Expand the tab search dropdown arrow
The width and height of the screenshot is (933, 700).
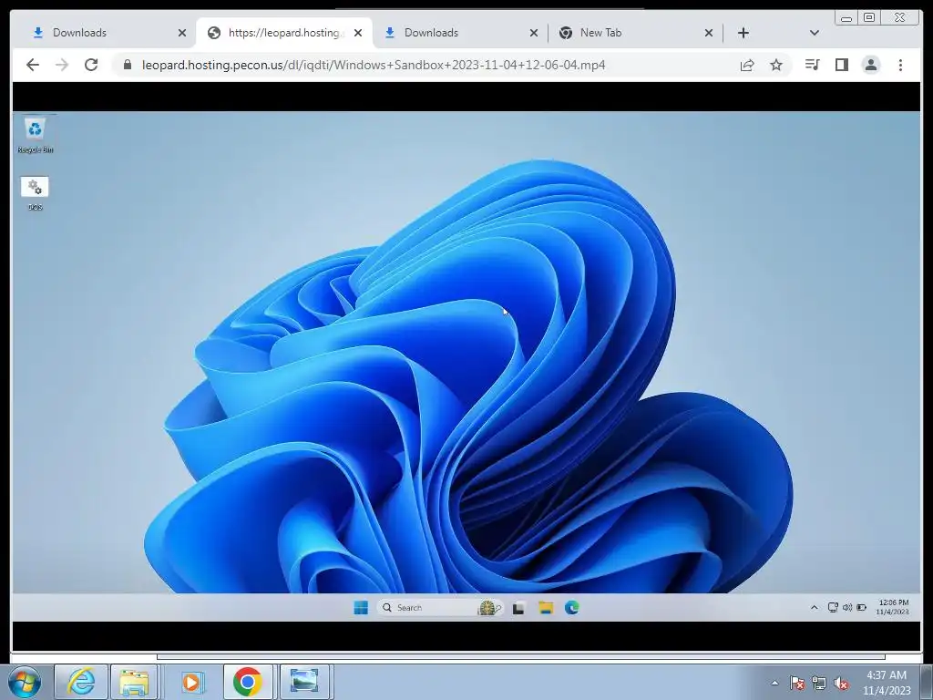point(815,33)
